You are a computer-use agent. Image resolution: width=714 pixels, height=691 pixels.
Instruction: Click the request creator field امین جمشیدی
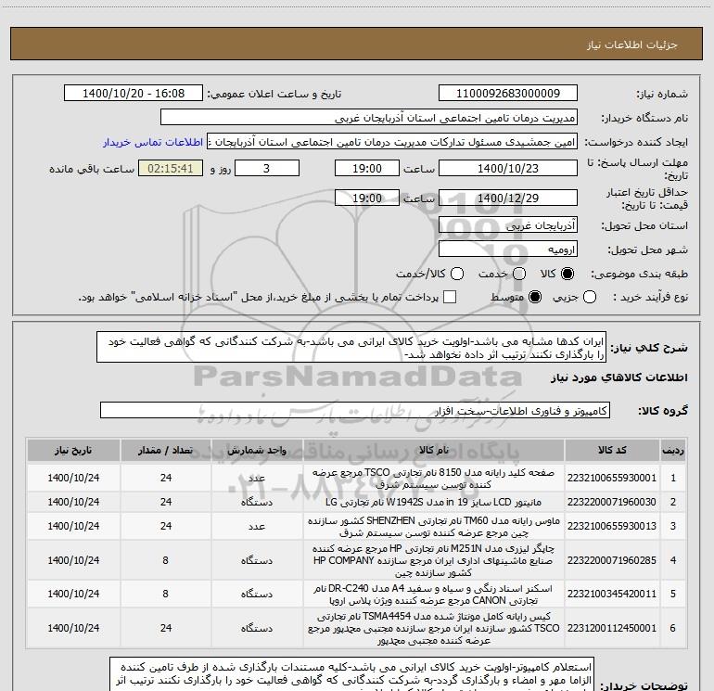click(x=392, y=142)
